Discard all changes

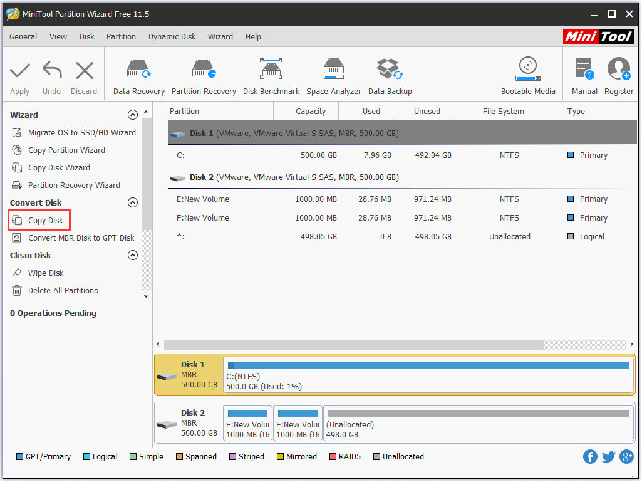pos(83,74)
